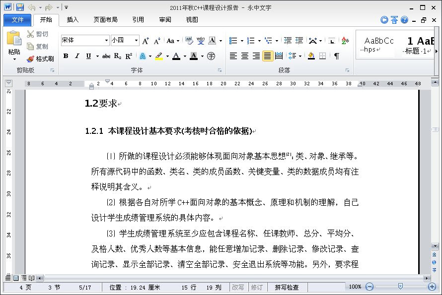Adjust the zoom slider handle
The height and width of the screenshot is (295, 442).
(400, 286)
